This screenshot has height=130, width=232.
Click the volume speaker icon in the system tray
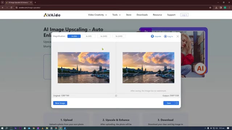coord(217,128)
